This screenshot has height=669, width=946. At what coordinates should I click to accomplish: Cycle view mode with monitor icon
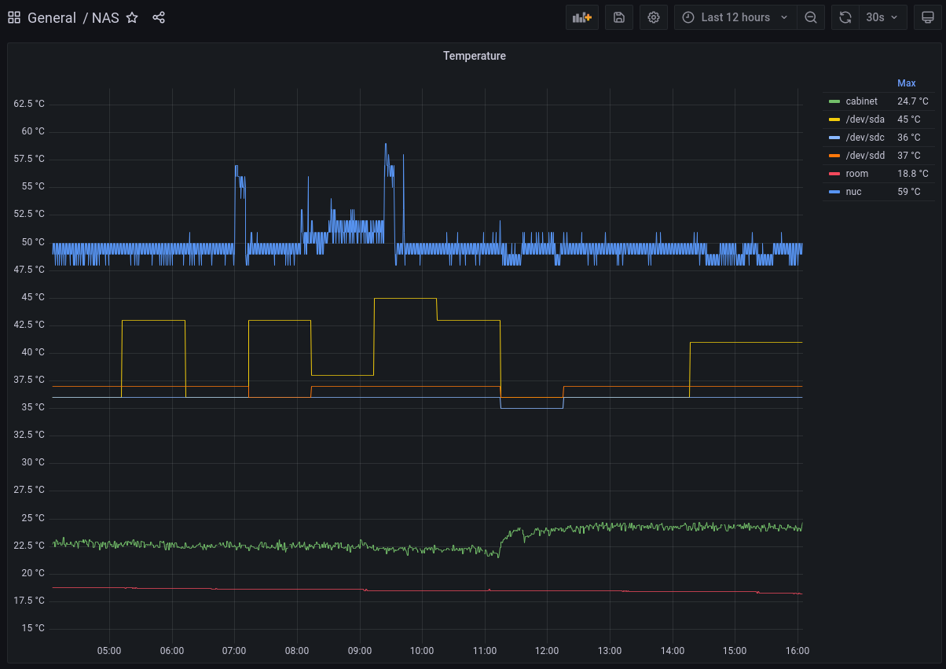pos(928,17)
